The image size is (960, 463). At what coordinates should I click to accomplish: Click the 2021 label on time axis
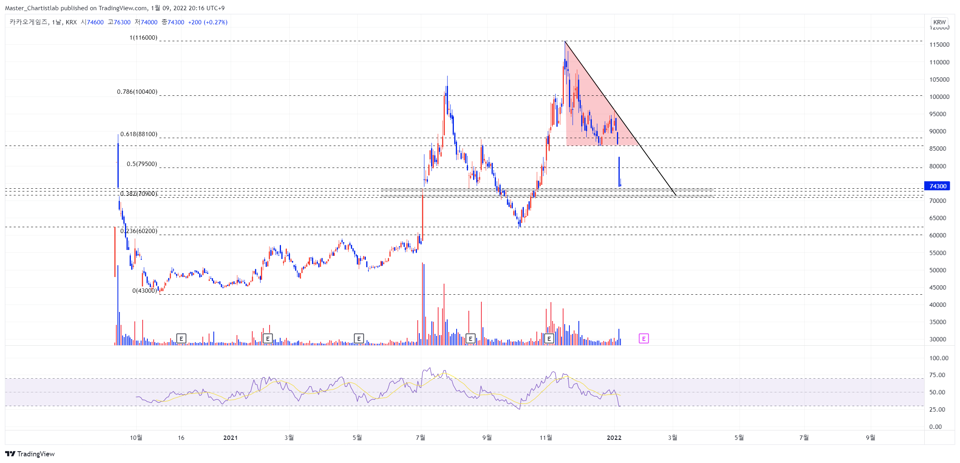(x=231, y=438)
